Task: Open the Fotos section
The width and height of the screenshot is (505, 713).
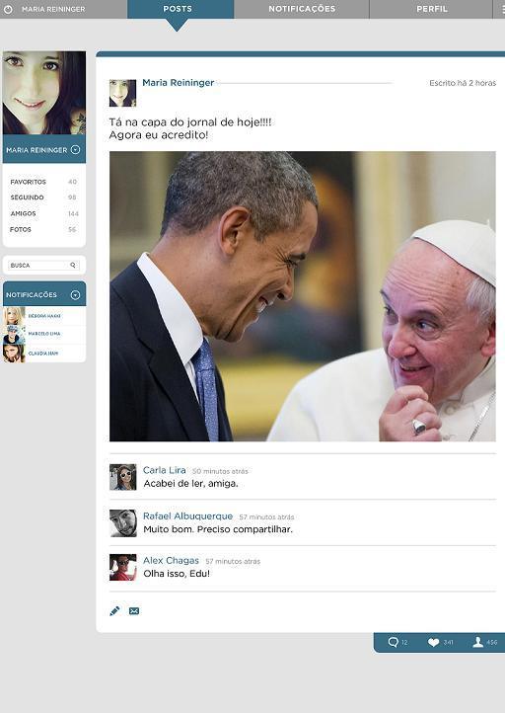Action: [x=44, y=230]
